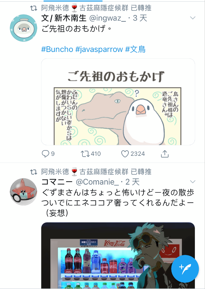This screenshot has height=289, width=205.
Task: Tap the retweet indicator icon above the first tweet
Action: (x=34, y=8)
